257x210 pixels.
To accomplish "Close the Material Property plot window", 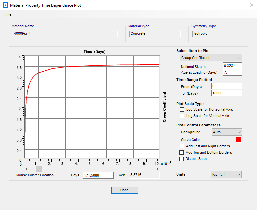I will (251, 5).
